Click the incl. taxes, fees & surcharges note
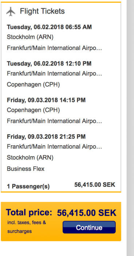This screenshot has width=134, height=256. click(x=27, y=227)
